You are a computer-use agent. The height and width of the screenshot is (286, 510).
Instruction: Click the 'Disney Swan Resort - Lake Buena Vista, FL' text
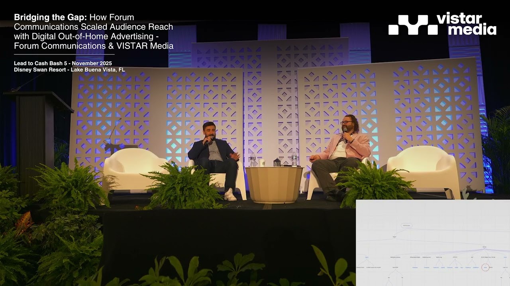click(69, 70)
